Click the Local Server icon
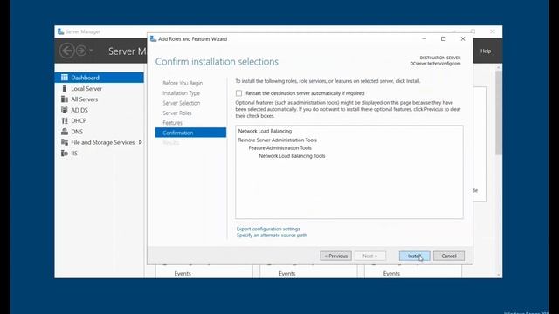Screen dimensions: 559x314 [65, 88]
